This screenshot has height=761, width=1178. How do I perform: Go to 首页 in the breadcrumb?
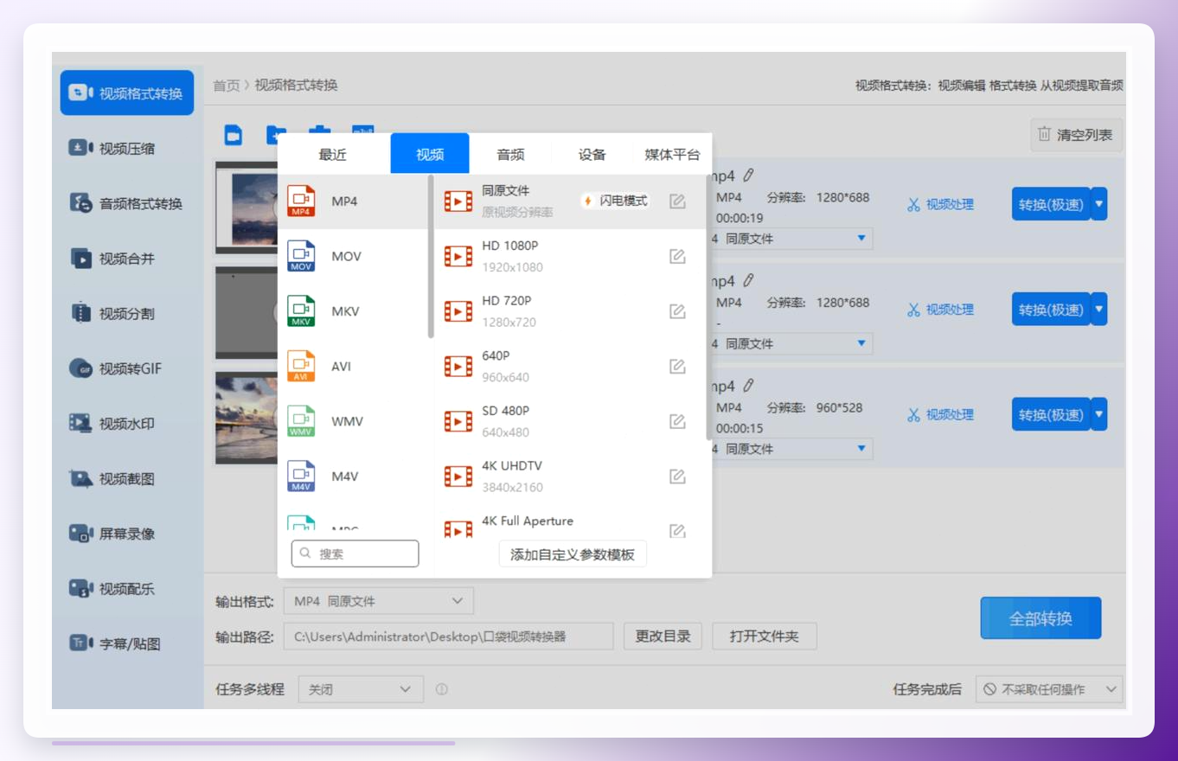pyautogui.click(x=227, y=85)
